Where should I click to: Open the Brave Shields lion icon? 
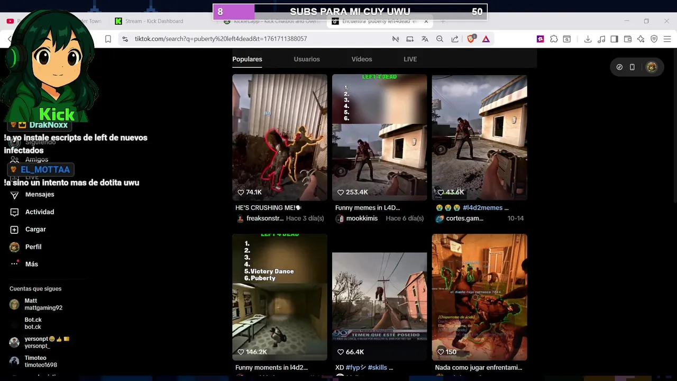pos(471,38)
